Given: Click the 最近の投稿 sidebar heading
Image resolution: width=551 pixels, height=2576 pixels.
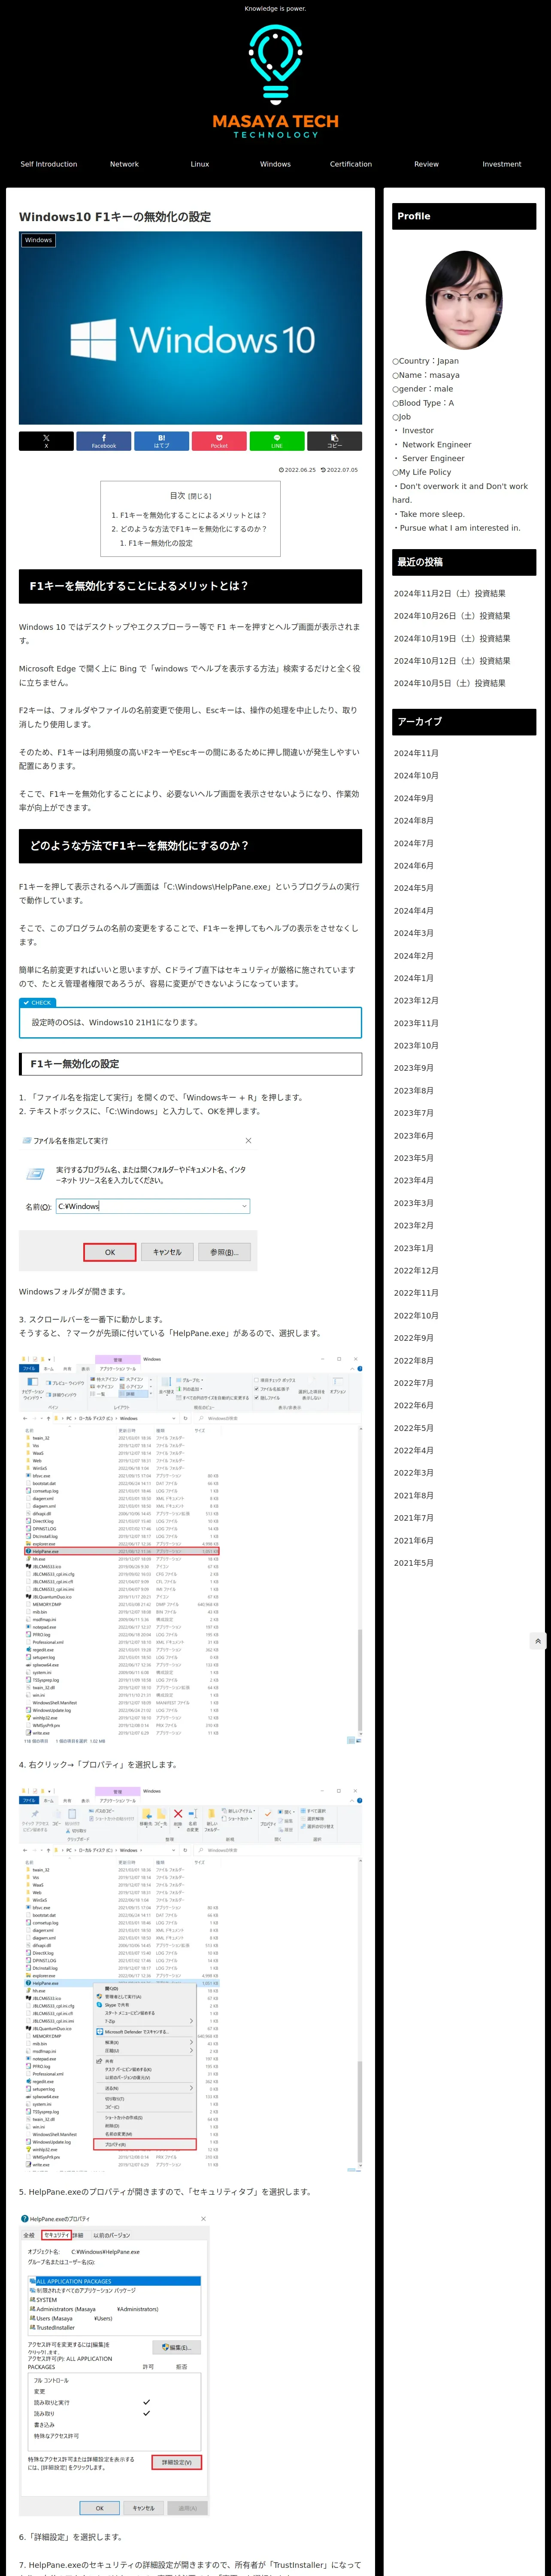Looking at the screenshot, I should [464, 562].
